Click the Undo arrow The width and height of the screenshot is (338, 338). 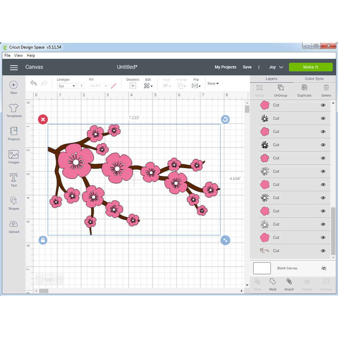33,83
